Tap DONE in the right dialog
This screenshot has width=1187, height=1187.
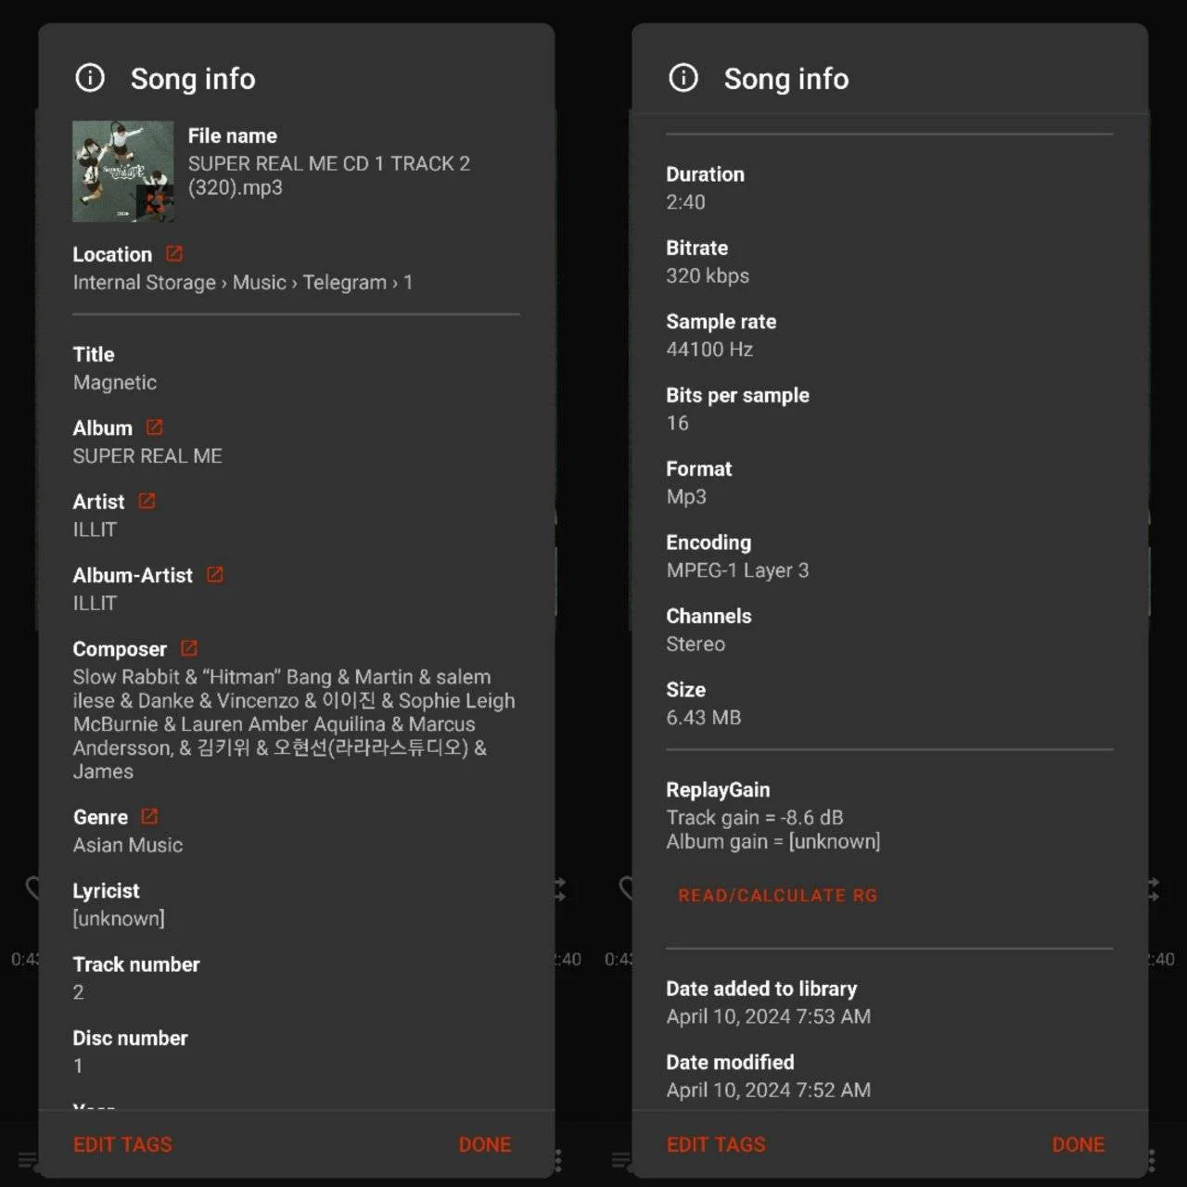coord(1079,1144)
